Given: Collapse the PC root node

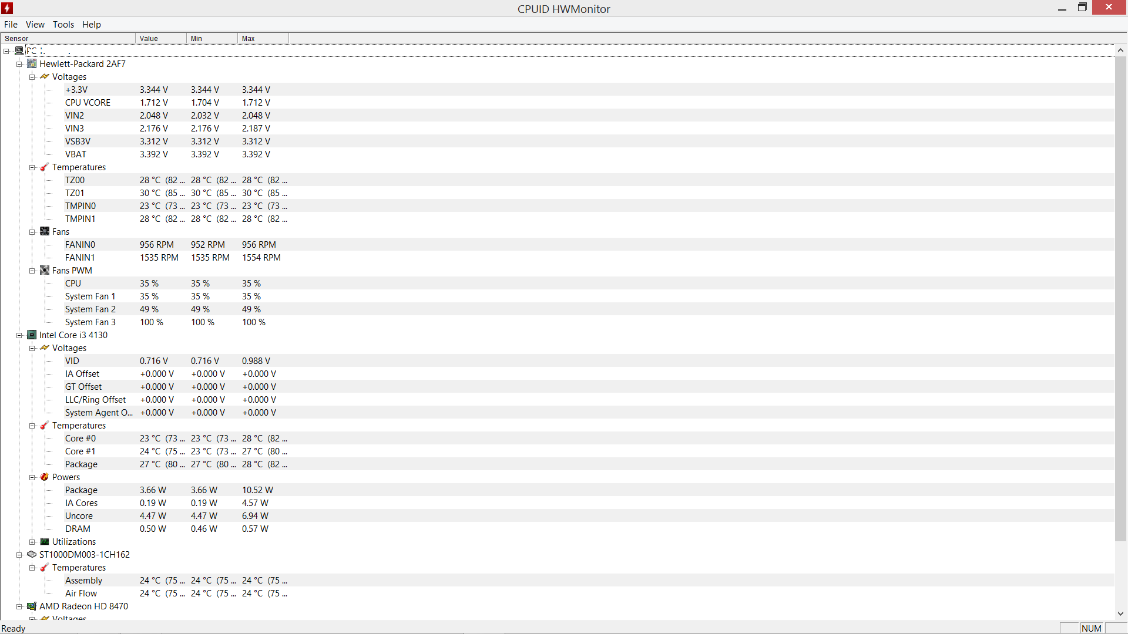Looking at the screenshot, I should (6, 51).
